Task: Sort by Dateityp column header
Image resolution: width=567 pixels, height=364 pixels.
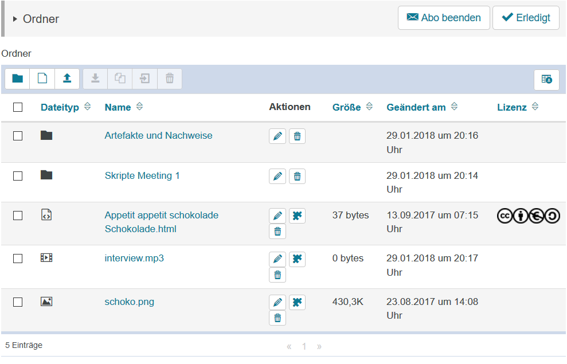Action: (x=60, y=107)
